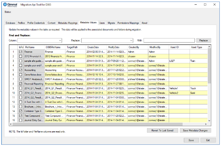Open the Column dropdown list
The image size is (221, 146).
point(60,41)
